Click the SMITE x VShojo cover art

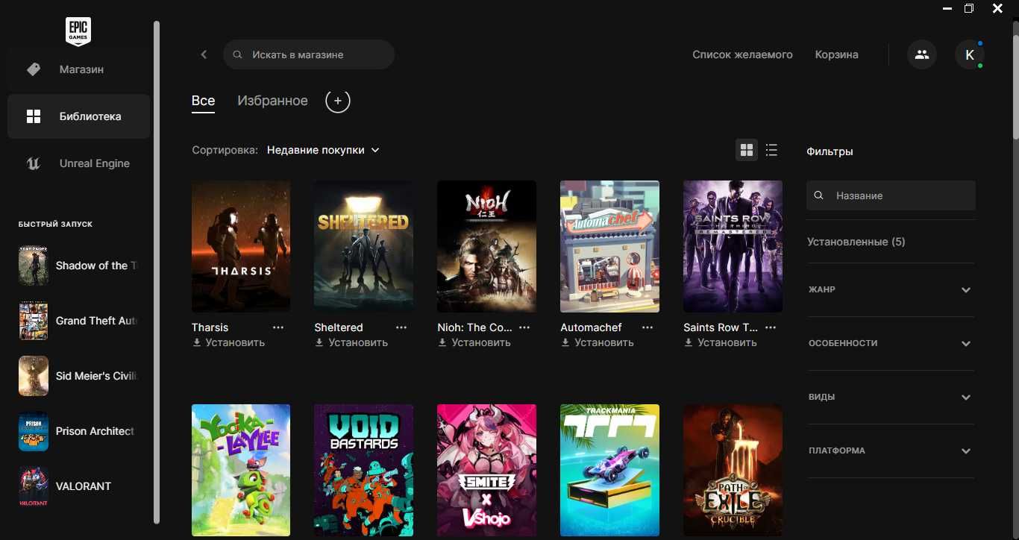(x=486, y=470)
